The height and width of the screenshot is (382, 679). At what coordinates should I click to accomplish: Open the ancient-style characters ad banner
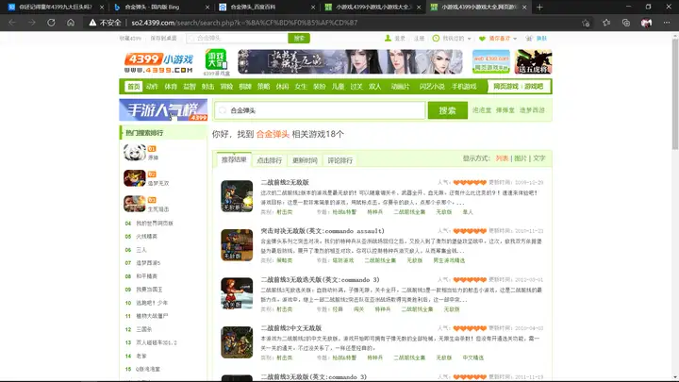[350, 61]
